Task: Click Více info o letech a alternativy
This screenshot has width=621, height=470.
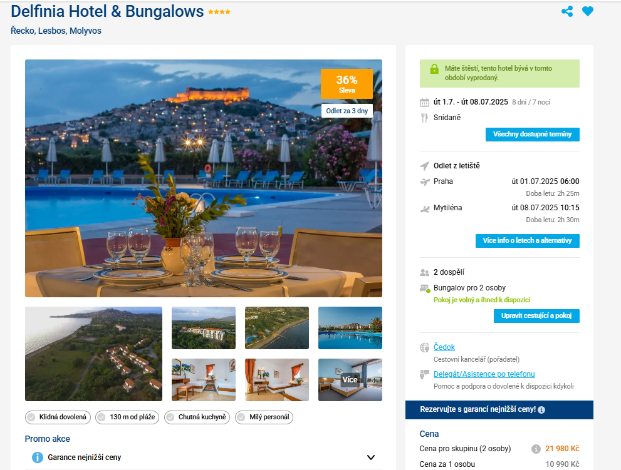Action: point(527,240)
